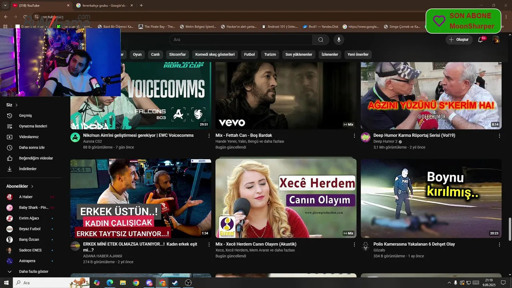Open Copilot from the taskbar
The width and height of the screenshot is (512, 288).
pos(96,283)
